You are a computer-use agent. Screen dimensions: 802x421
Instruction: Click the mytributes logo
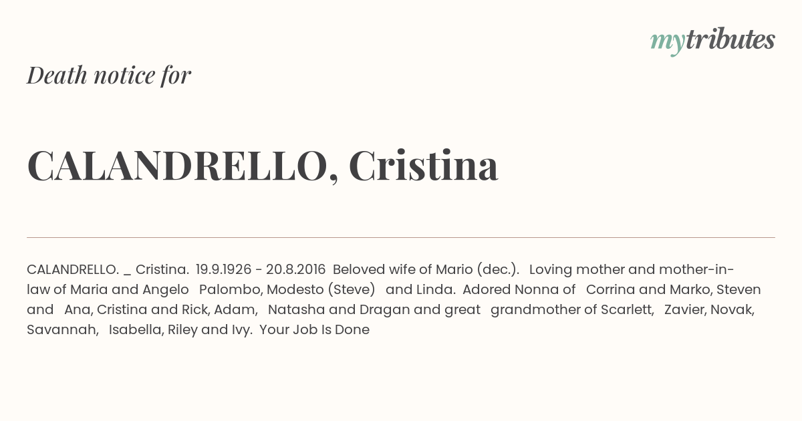tap(712, 41)
